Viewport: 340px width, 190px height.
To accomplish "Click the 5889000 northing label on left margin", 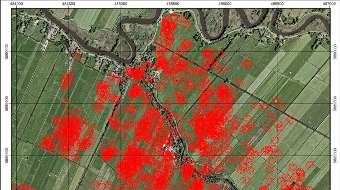I will (6, 155).
